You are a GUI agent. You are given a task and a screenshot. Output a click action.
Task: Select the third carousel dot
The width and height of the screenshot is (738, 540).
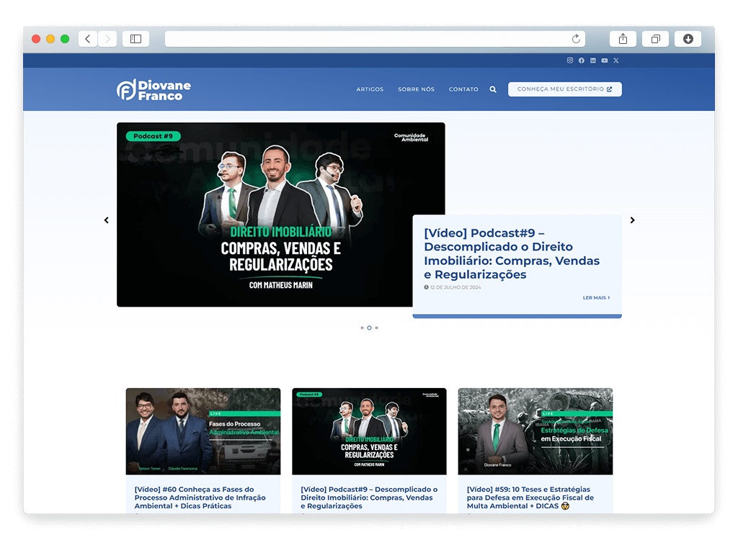pos(376,328)
